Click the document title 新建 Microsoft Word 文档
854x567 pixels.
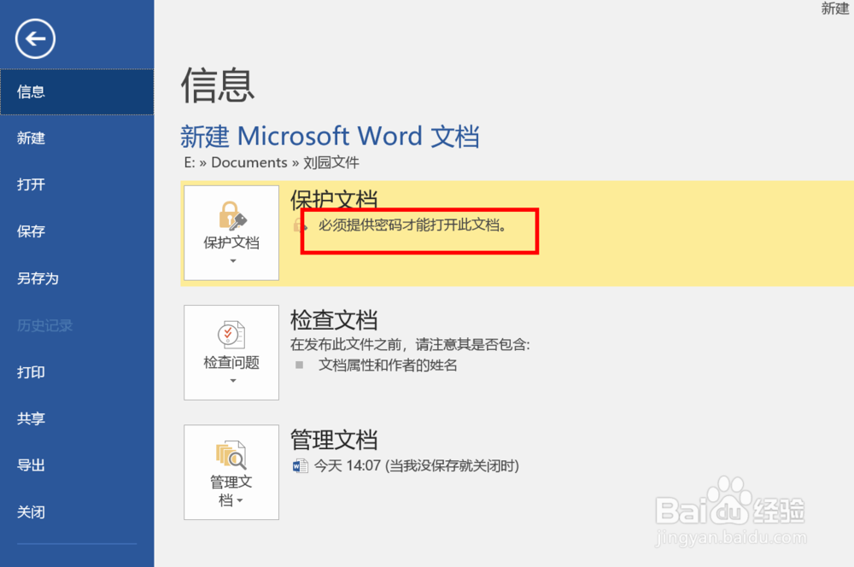(x=330, y=136)
